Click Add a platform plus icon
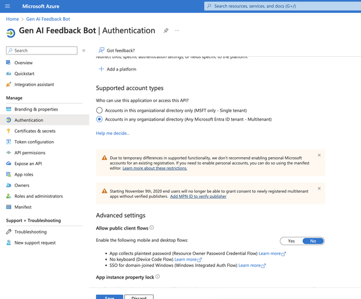The width and height of the screenshot is (361, 299). [101, 69]
